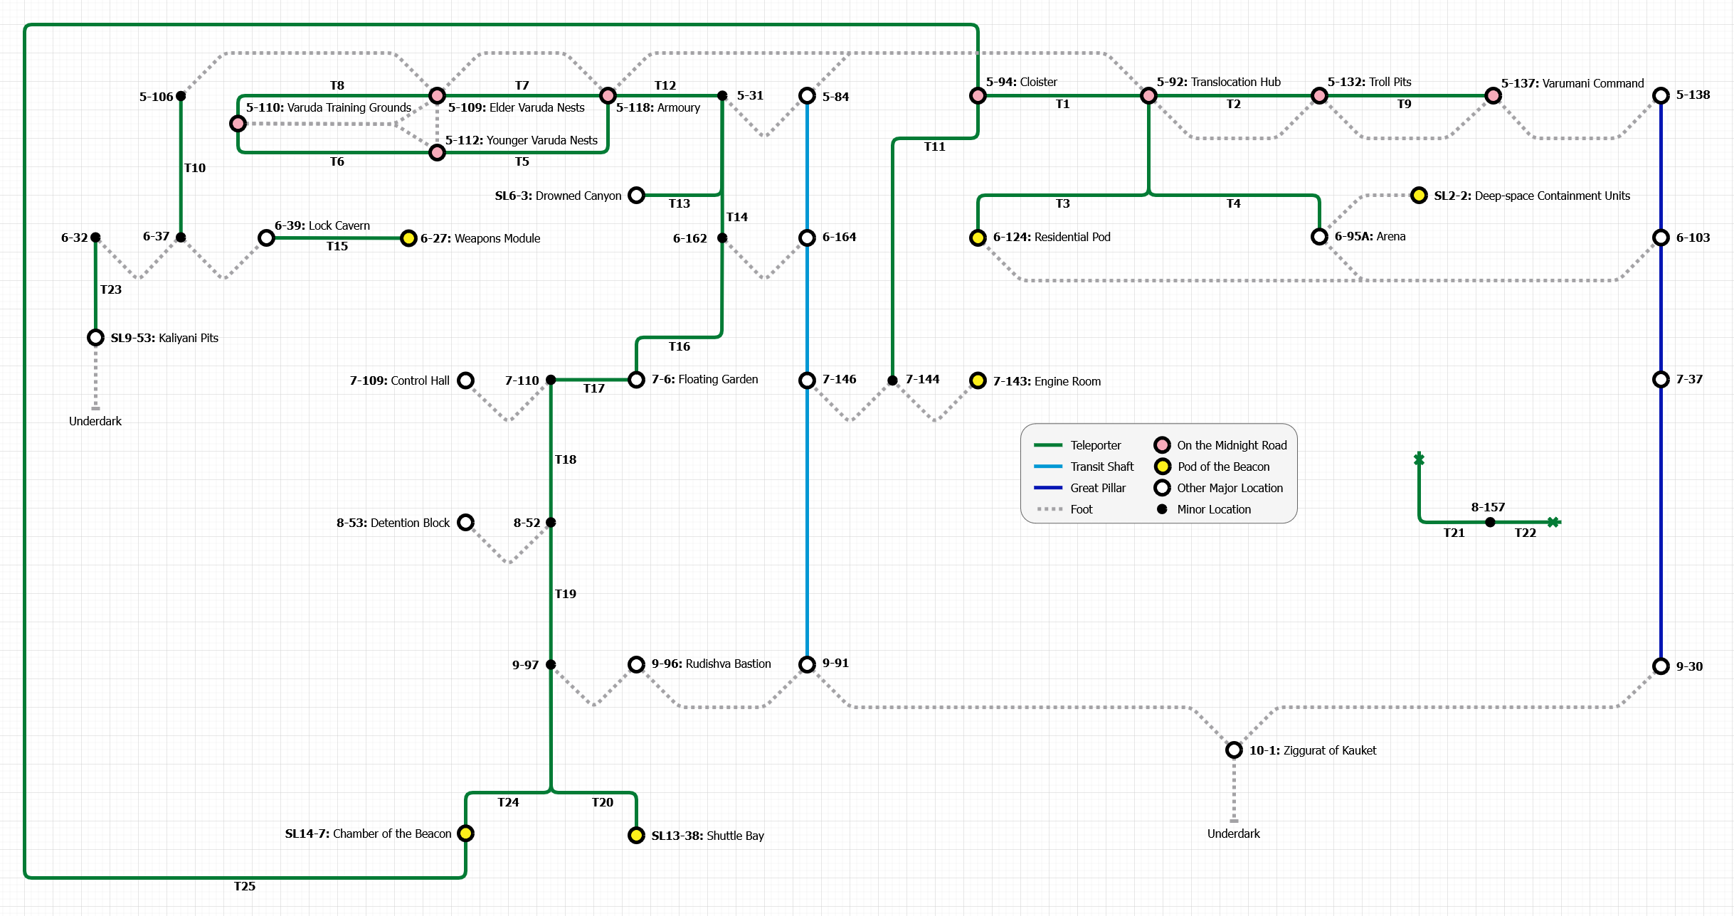The image size is (1734, 916).
Task: Click the 5-112 Younger Varuda Nests node
Action: tap(437, 152)
